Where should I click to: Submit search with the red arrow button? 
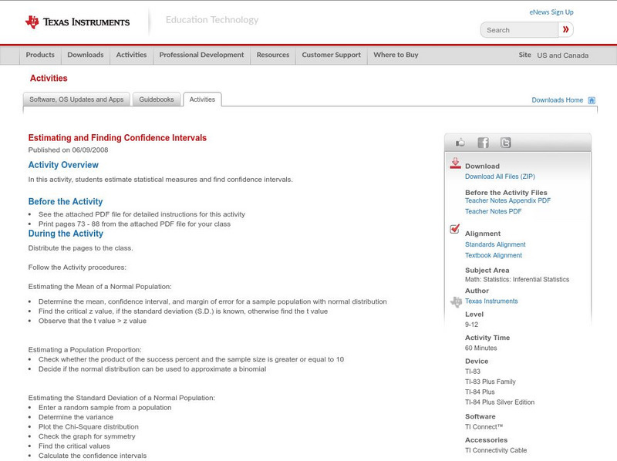tap(565, 29)
